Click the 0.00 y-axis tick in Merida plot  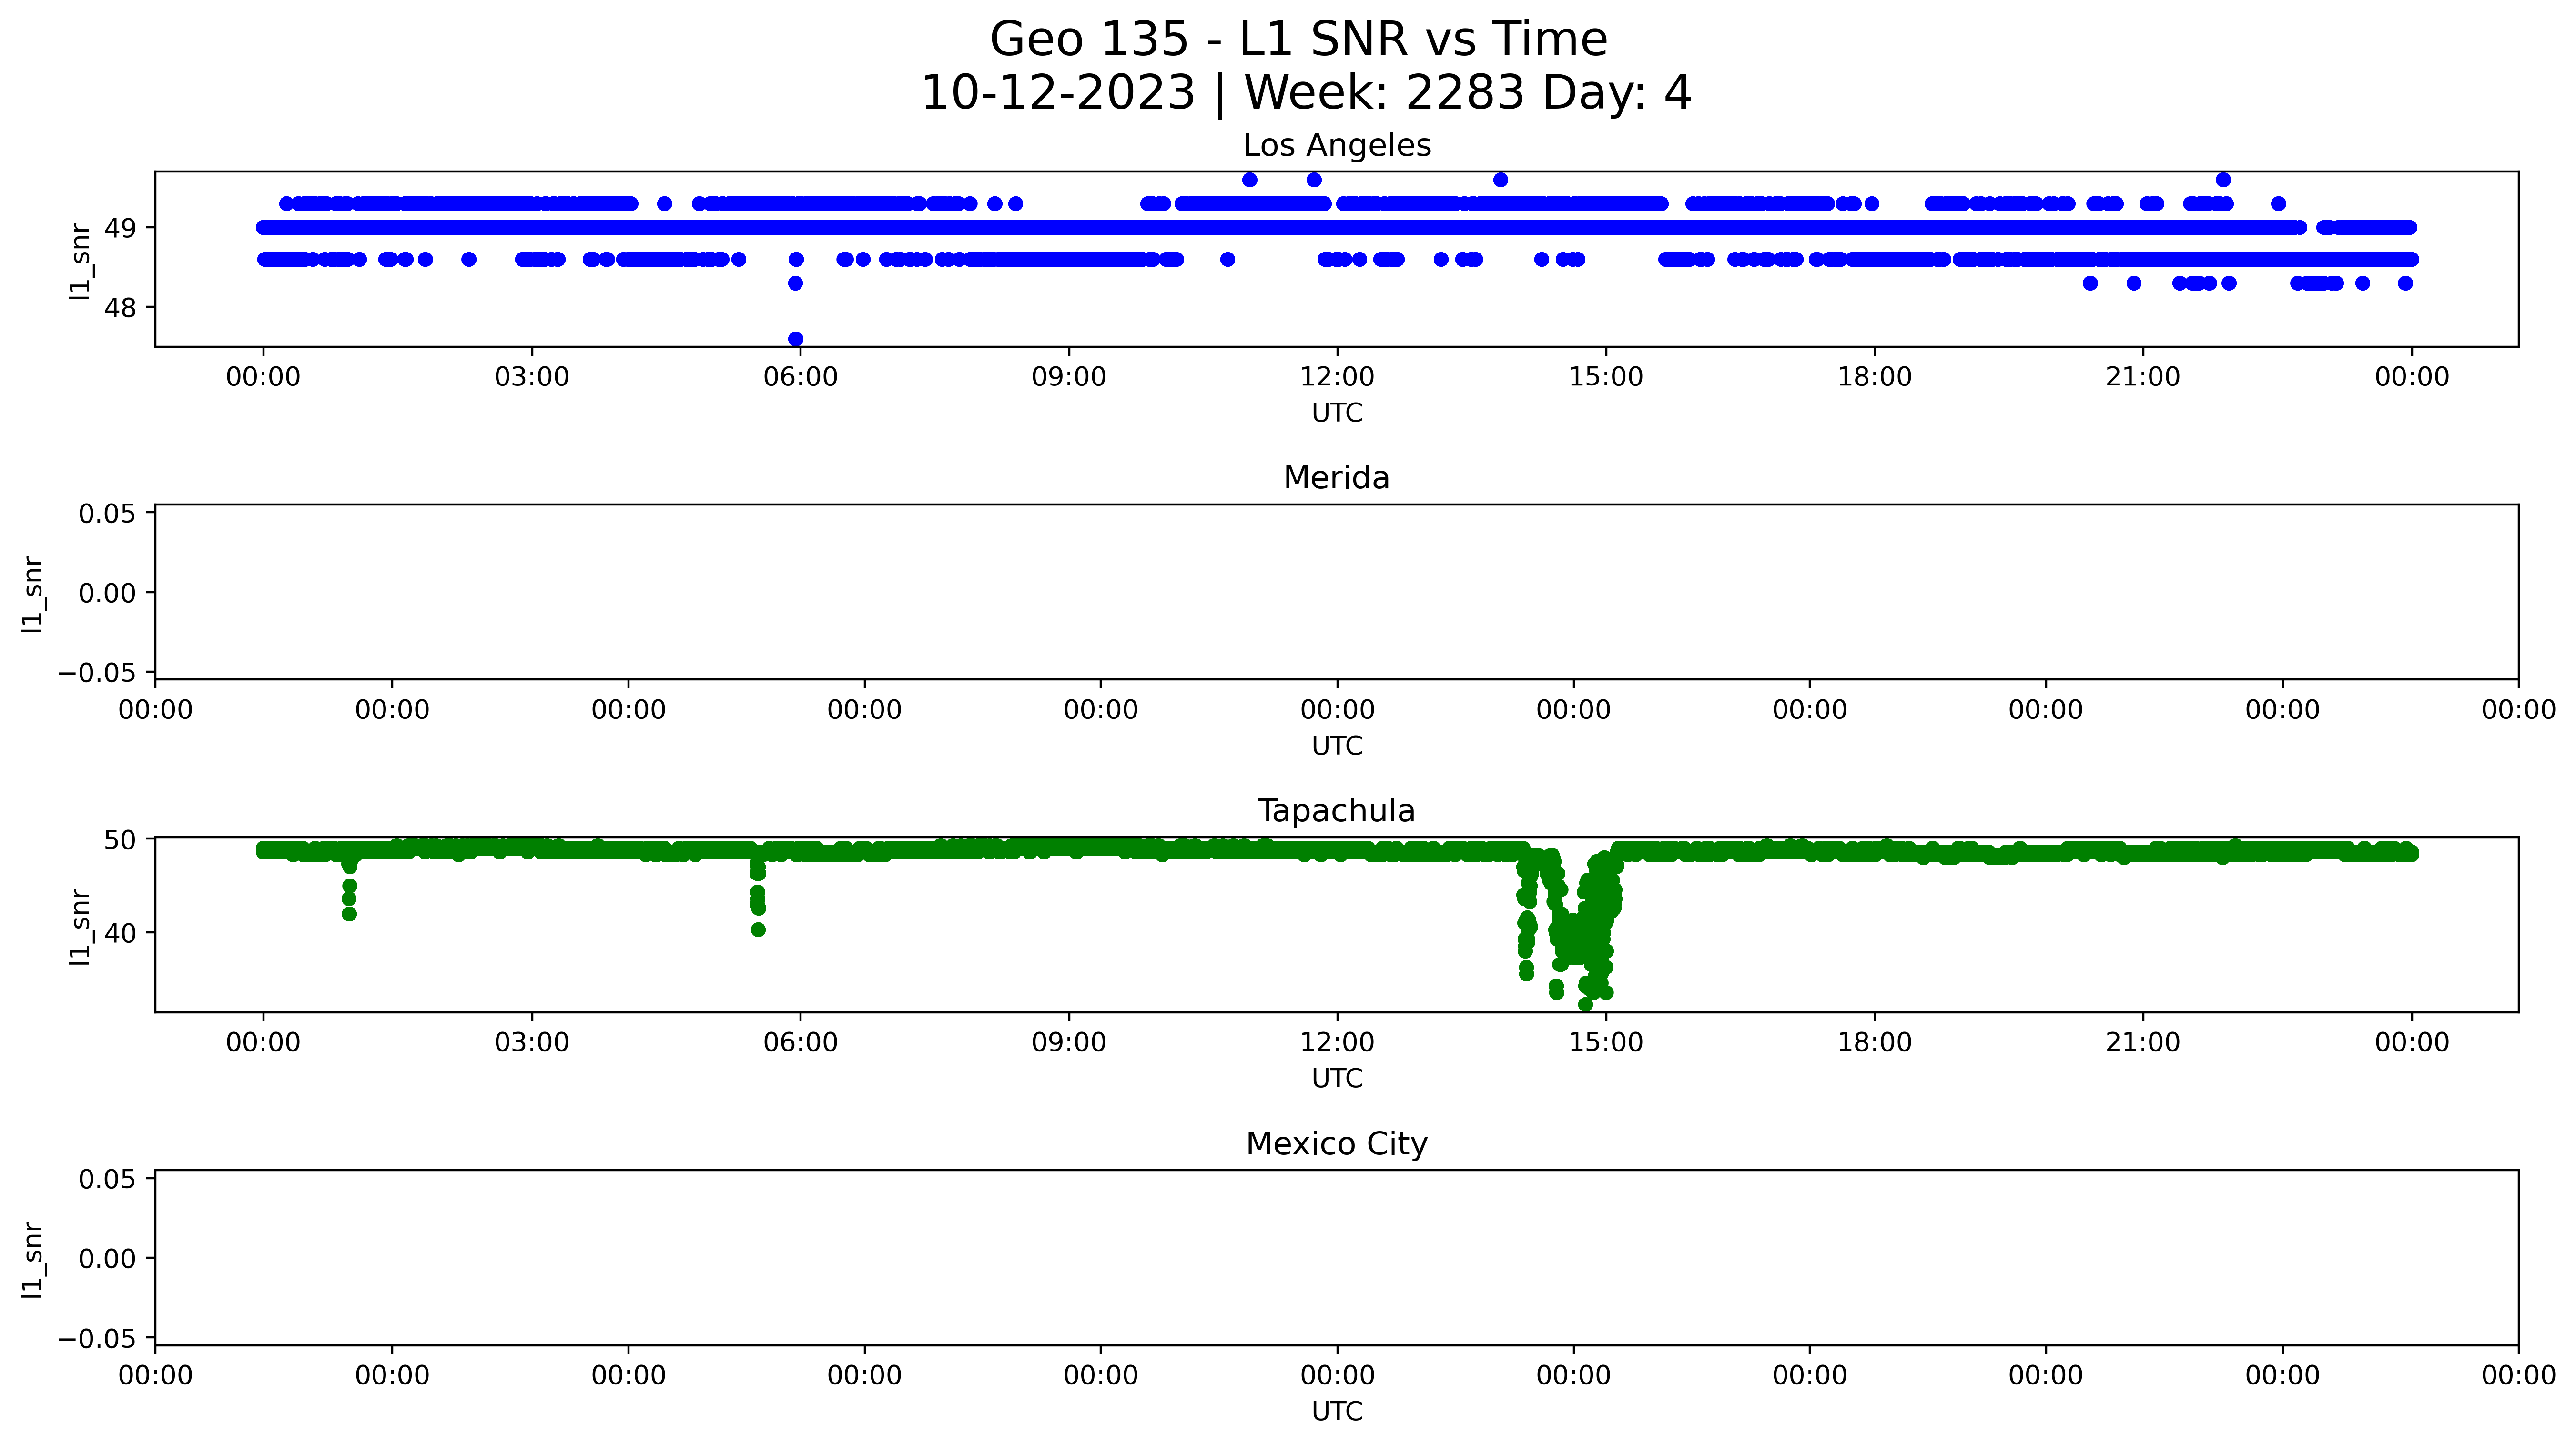108,593
